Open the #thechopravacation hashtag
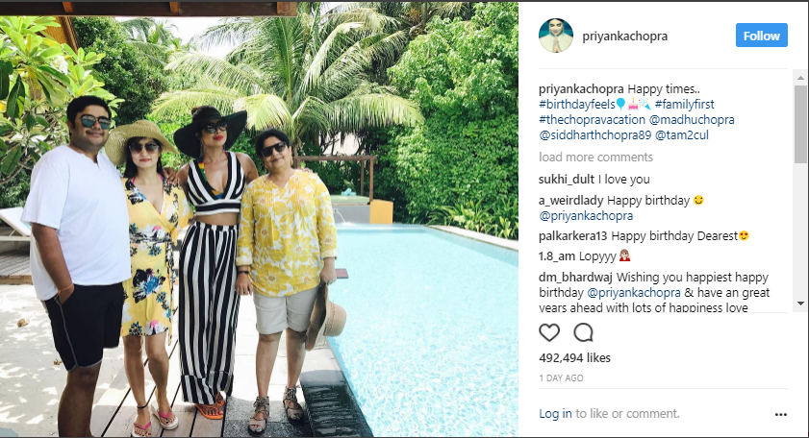This screenshot has width=809, height=438. (592, 119)
